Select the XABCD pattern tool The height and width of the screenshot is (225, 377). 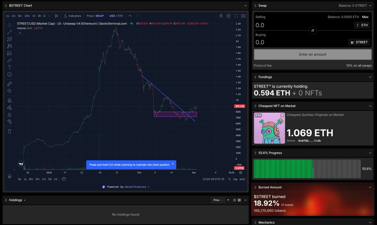pos(9,46)
